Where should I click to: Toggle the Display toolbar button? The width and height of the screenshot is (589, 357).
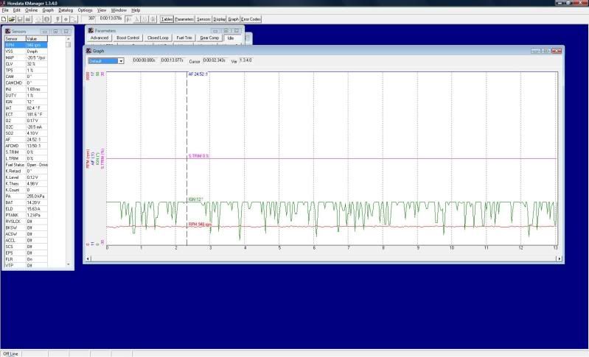coord(220,18)
